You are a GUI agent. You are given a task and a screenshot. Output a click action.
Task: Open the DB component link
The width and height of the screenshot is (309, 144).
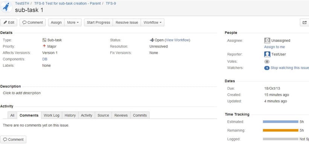pyautogui.click(x=44, y=59)
